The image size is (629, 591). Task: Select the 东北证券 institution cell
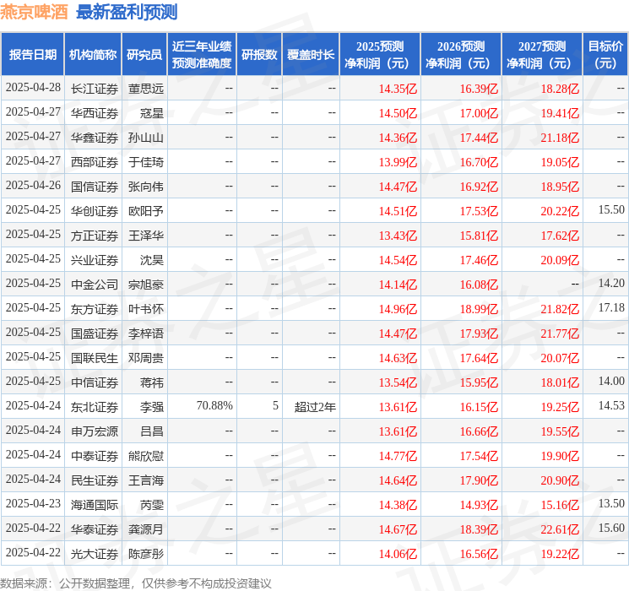(95, 407)
